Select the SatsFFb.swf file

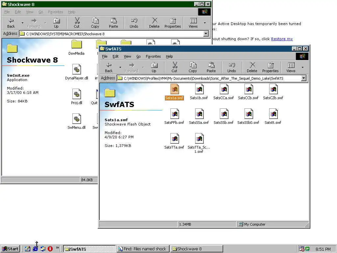(174, 117)
